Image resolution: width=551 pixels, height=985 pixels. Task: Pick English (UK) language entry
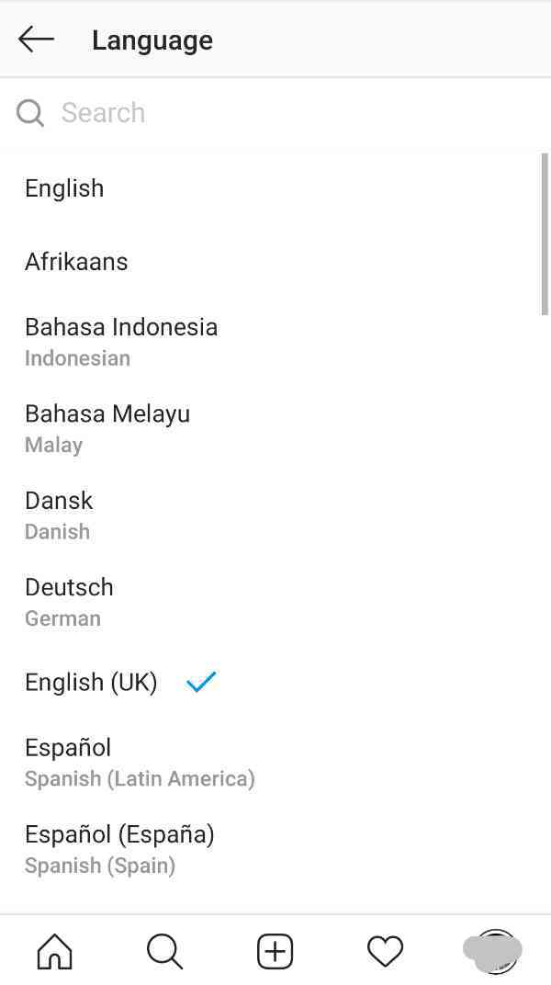[x=275, y=682]
